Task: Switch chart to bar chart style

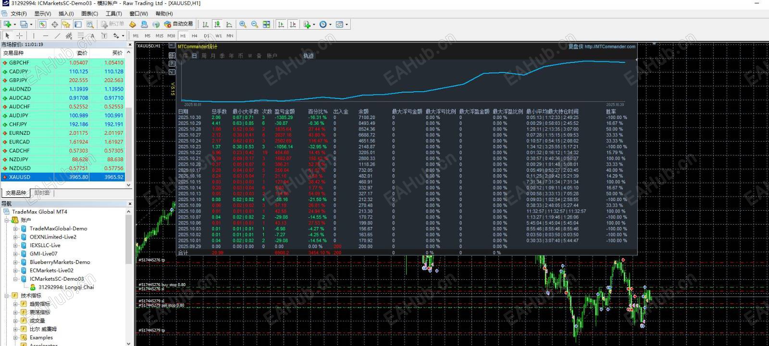Action: 206,24
